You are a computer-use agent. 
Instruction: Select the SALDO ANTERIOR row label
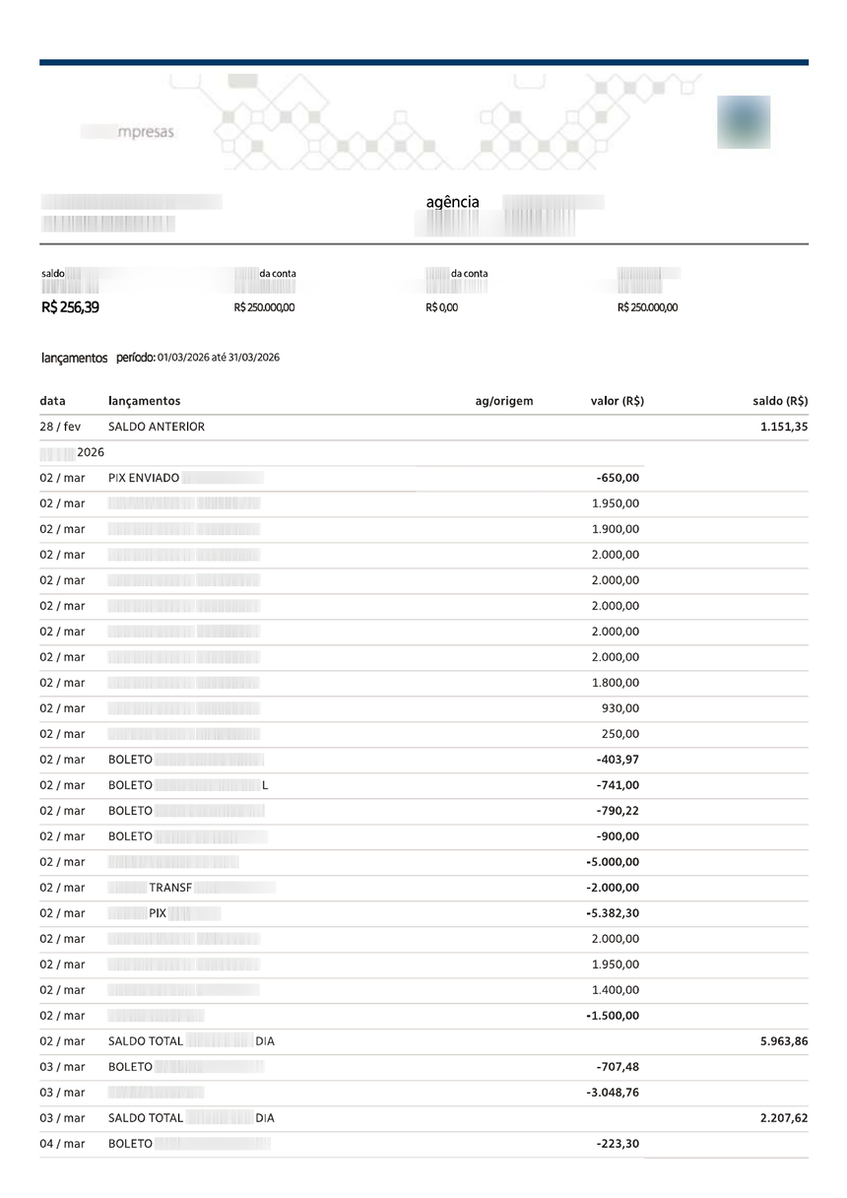tap(157, 427)
